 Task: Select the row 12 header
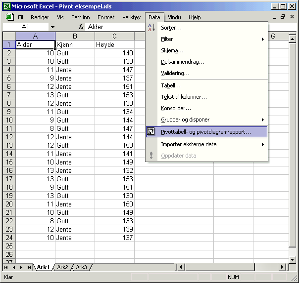point(9,137)
